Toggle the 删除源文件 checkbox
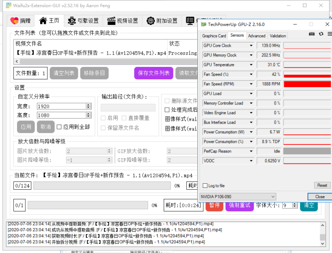Viewport: 332px width, 253px height. tap(167, 101)
